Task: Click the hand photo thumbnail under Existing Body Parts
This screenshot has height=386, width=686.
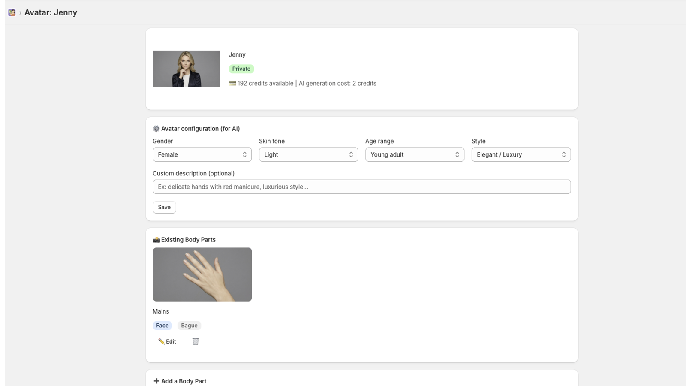Action: tap(202, 274)
